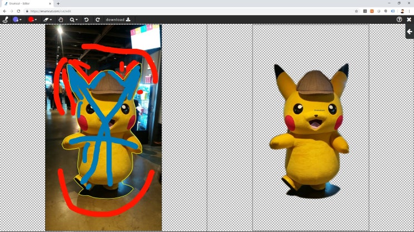Choose the red background marker brush
Viewport: 414px width, 232px height.
click(31, 19)
